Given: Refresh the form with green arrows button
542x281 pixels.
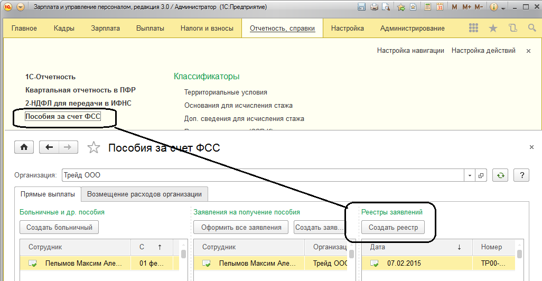Looking at the screenshot, I should pos(500,175).
